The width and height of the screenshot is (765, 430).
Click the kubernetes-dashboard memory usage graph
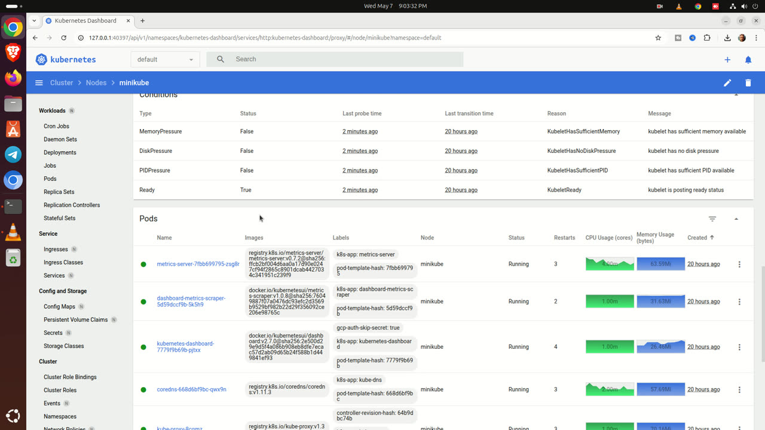point(660,347)
